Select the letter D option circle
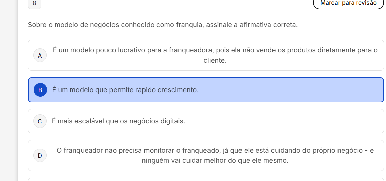Viewport: 386px width, 181px height. coord(40,155)
